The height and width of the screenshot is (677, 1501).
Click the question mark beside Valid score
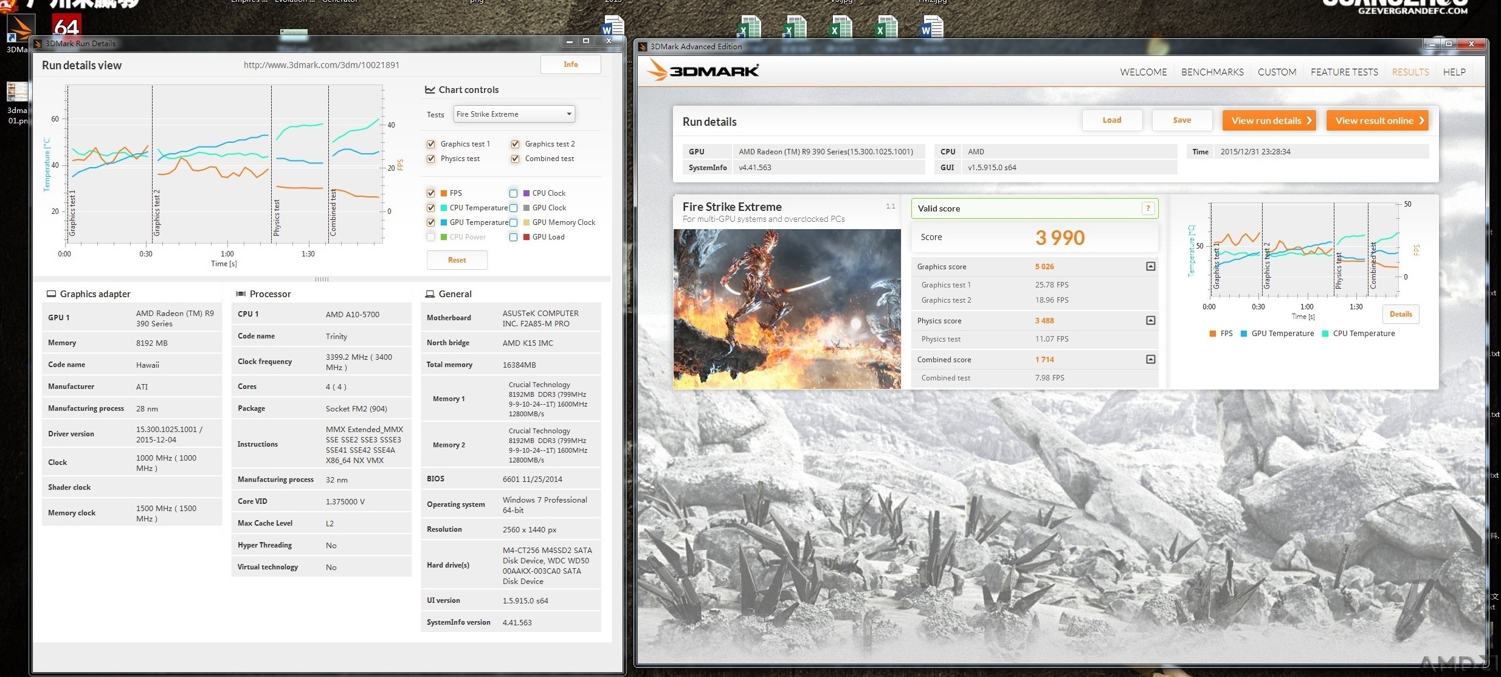point(1148,208)
